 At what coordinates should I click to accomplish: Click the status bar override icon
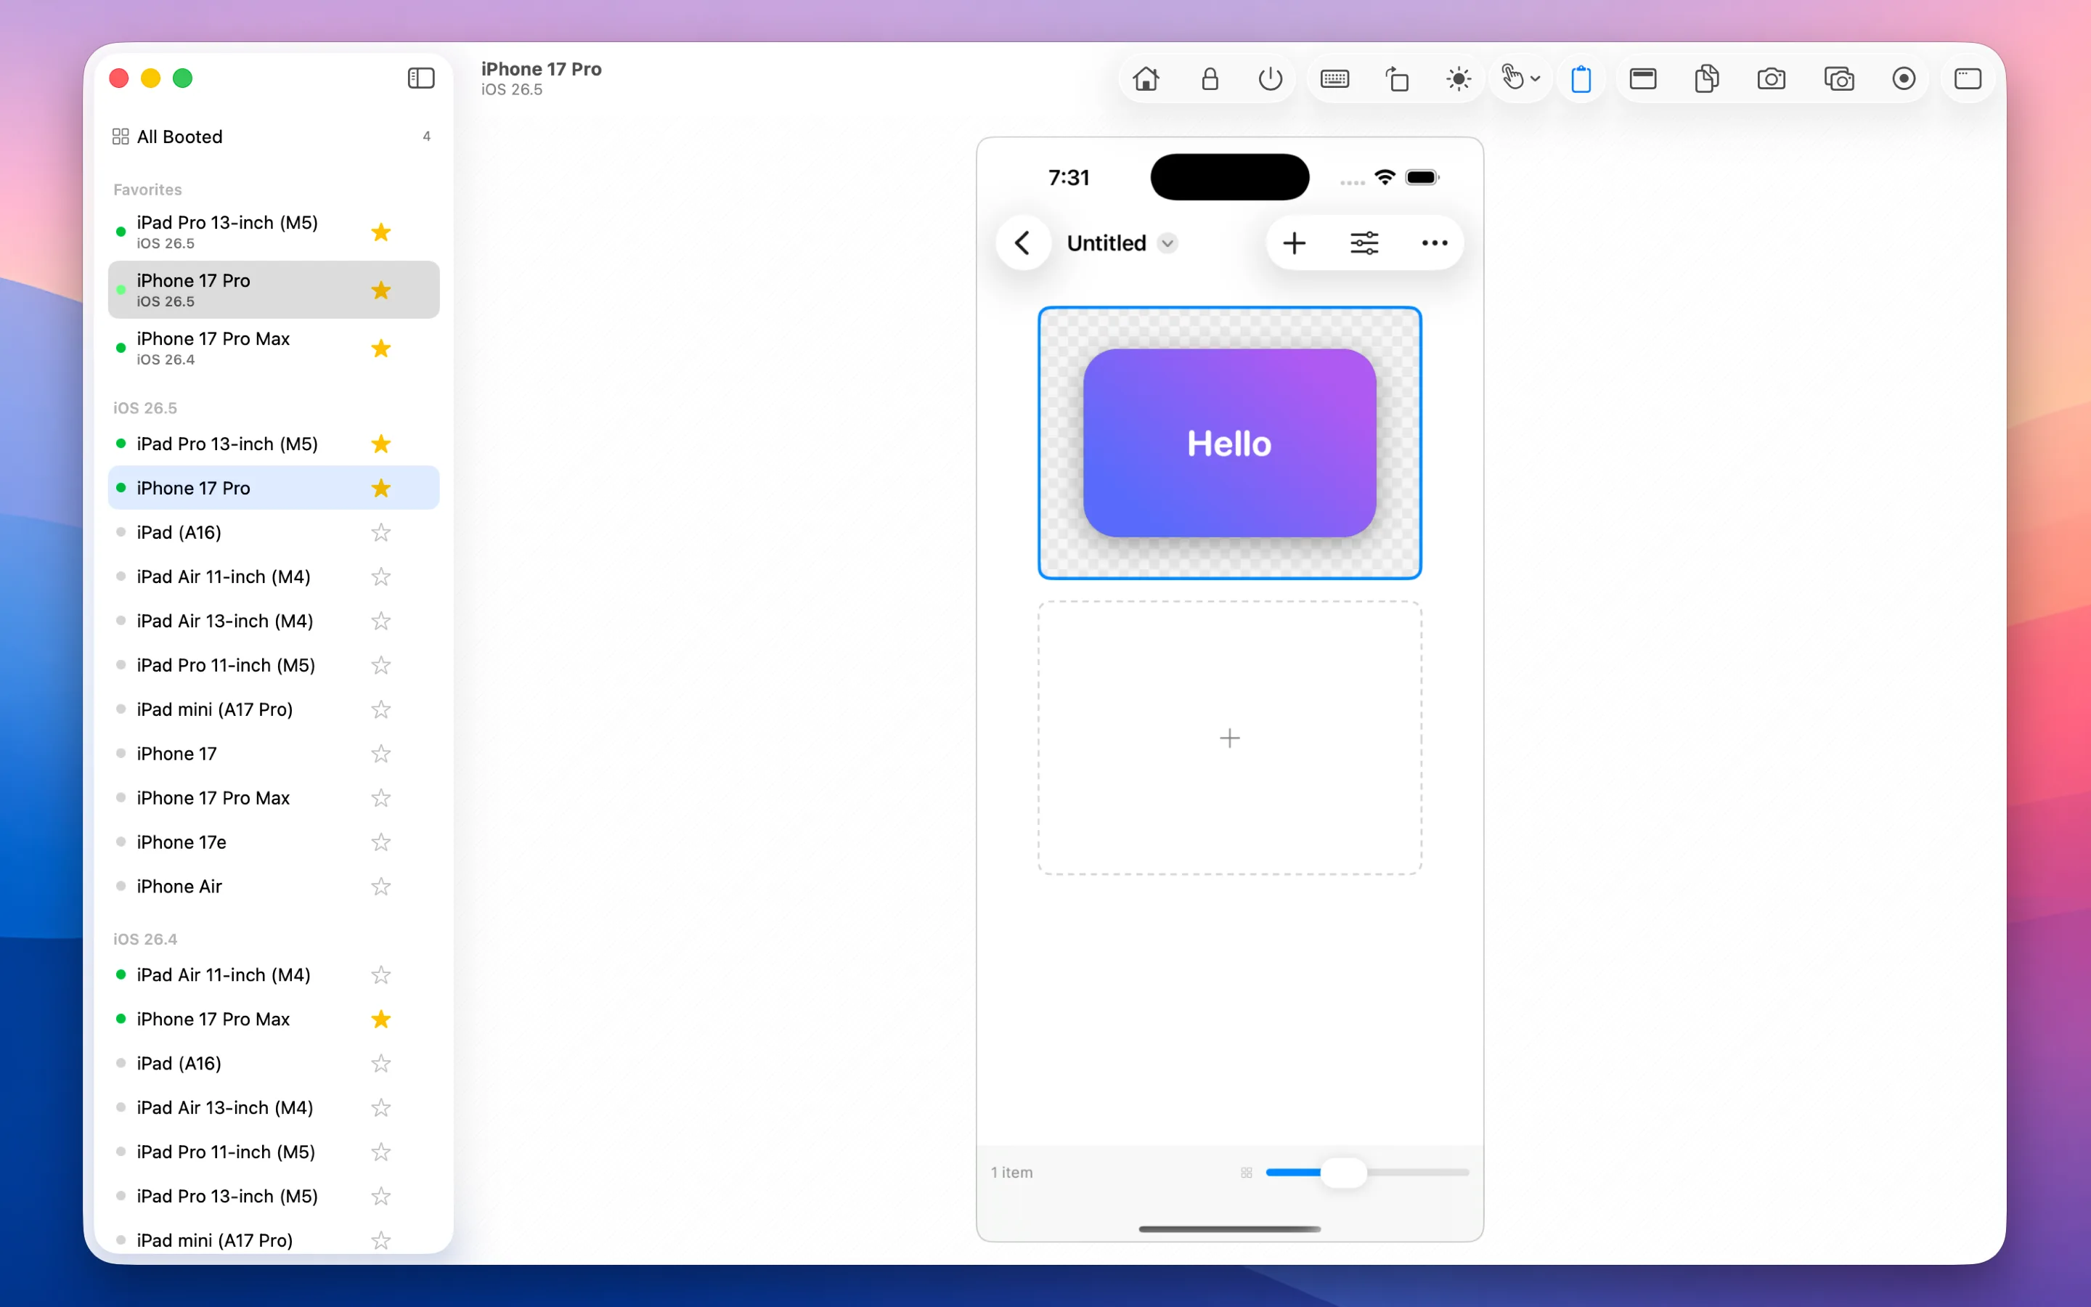[1642, 78]
